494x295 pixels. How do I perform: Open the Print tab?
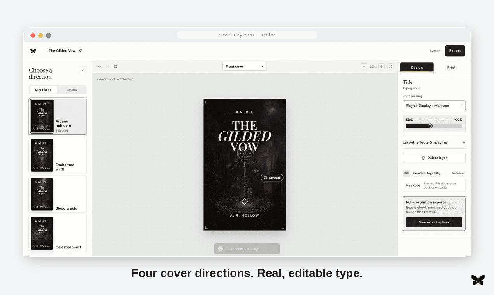(x=451, y=68)
